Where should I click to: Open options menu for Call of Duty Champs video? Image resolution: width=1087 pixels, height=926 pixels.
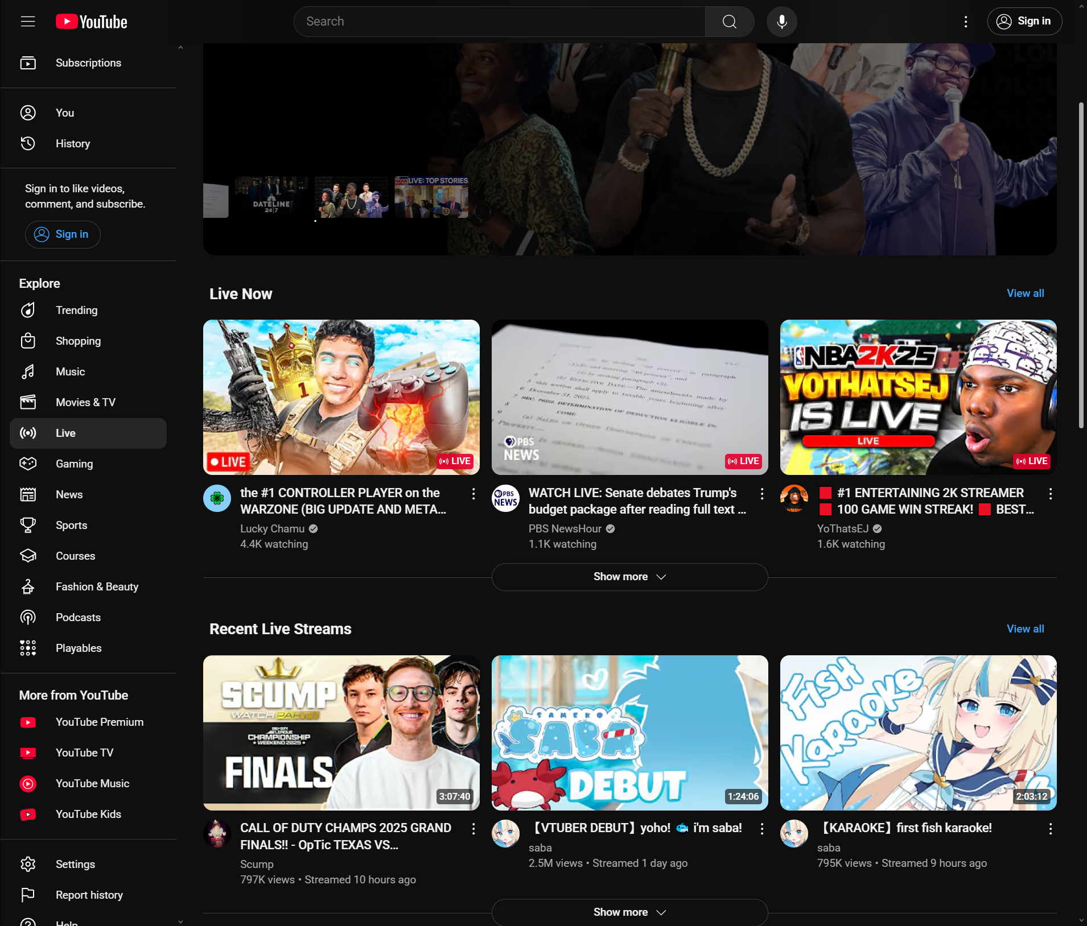[x=473, y=829]
